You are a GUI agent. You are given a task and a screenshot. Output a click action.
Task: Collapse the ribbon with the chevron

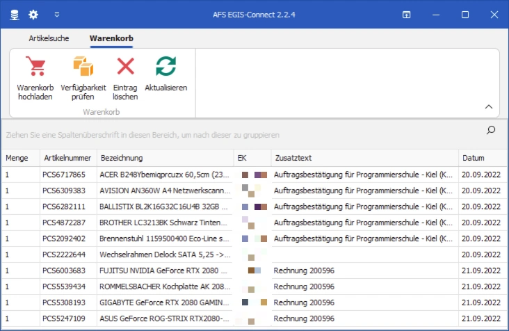pos(489,107)
